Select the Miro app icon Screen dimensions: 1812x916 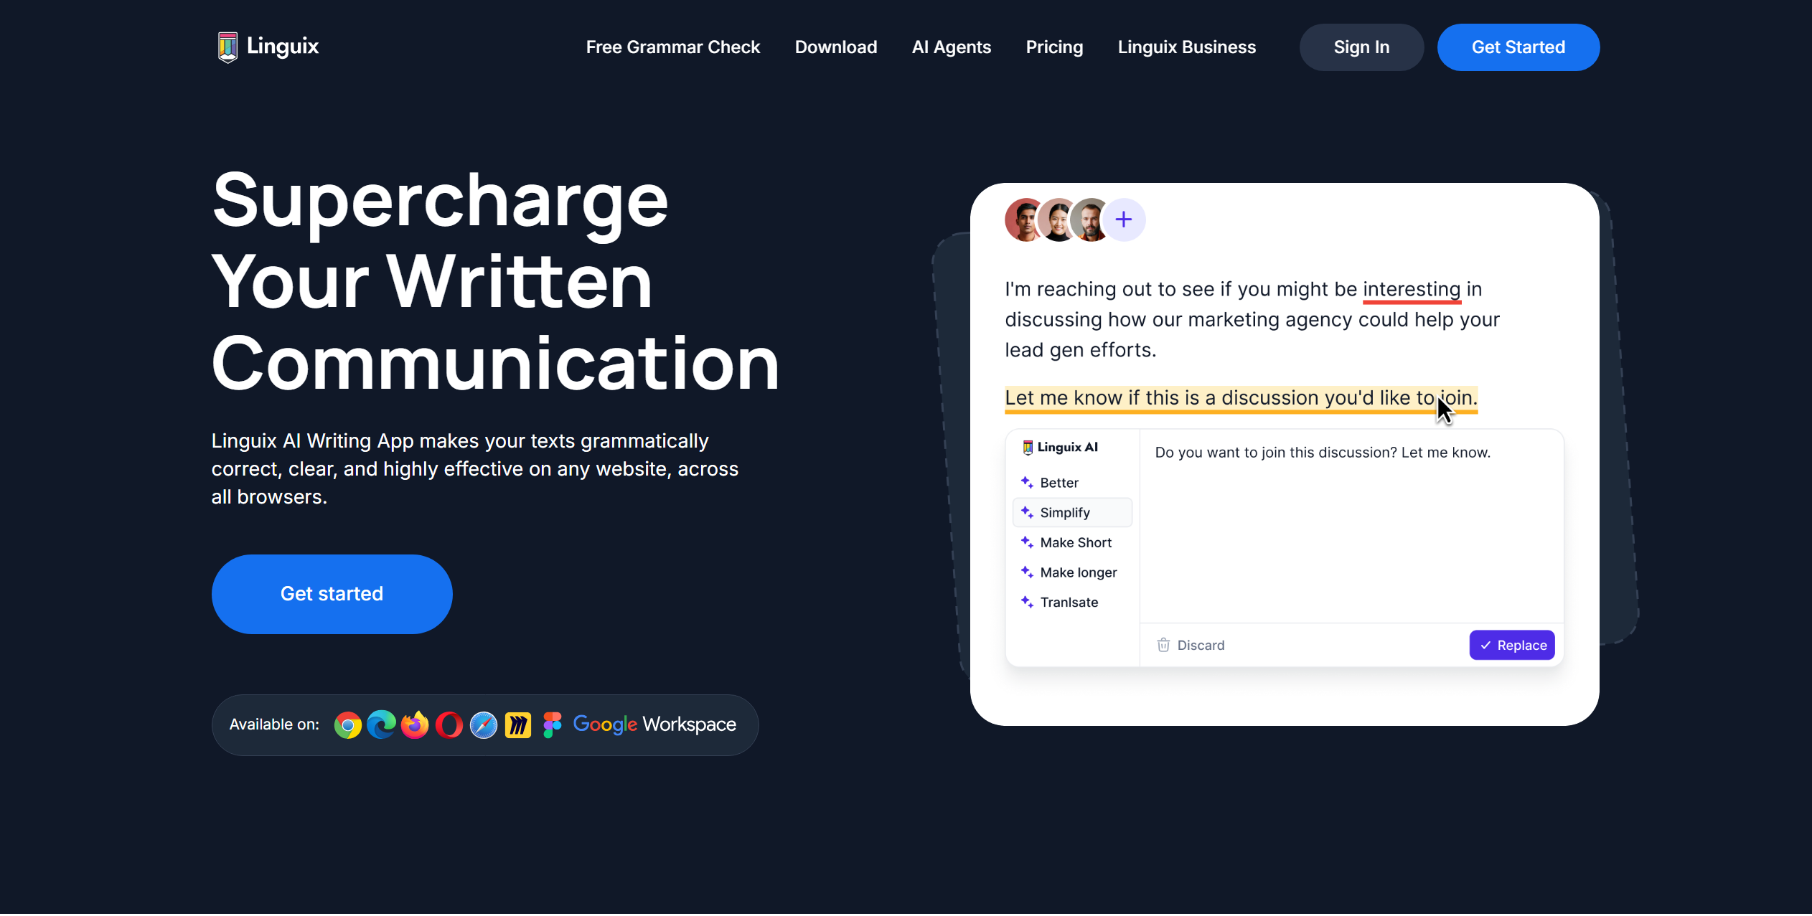[x=517, y=725]
